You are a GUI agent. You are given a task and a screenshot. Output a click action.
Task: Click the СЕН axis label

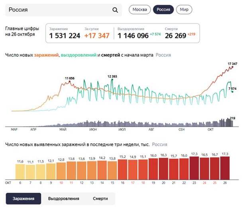(x=182, y=129)
